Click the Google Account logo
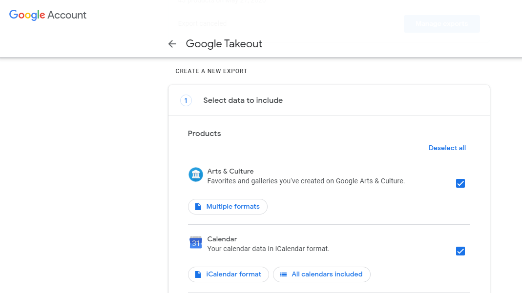 click(x=47, y=15)
